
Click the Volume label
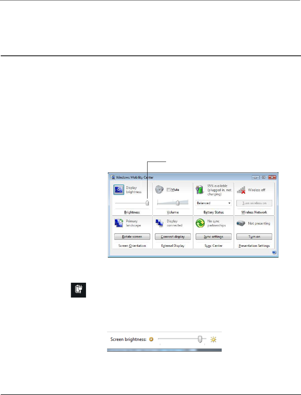(173, 212)
